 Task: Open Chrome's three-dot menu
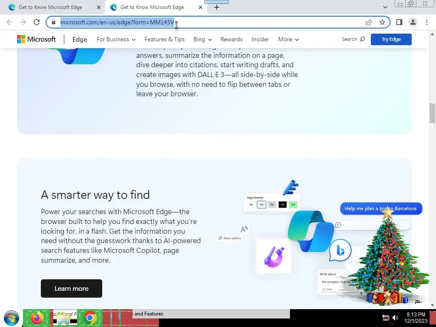point(427,22)
